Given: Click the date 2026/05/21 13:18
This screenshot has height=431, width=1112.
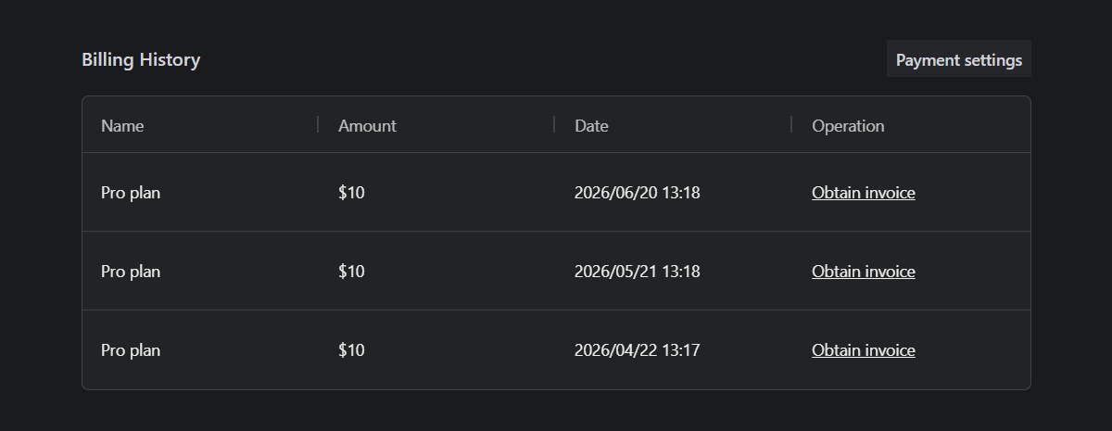Looking at the screenshot, I should click(x=638, y=272).
